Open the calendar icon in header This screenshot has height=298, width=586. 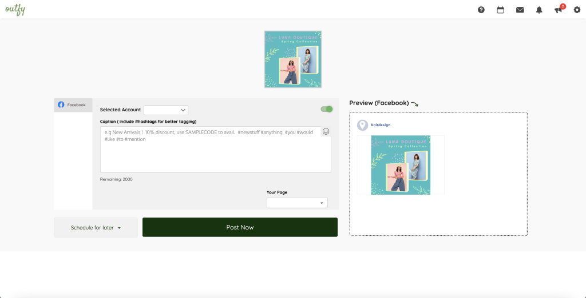click(500, 10)
